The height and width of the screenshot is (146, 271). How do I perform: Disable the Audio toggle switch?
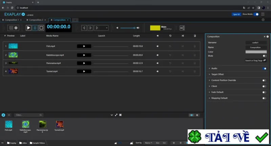pyautogui.click(x=265, y=68)
